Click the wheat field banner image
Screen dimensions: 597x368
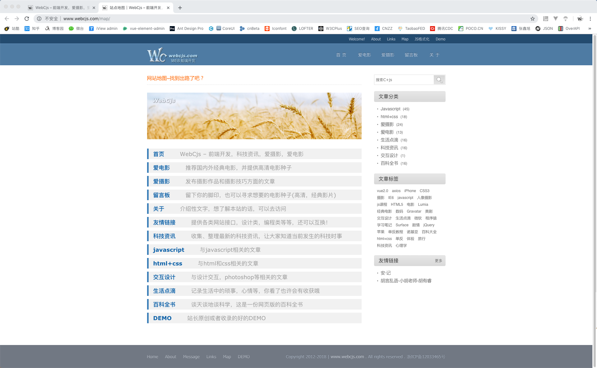(x=254, y=116)
